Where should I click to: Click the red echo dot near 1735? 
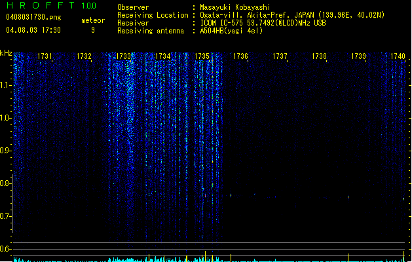(x=205, y=196)
